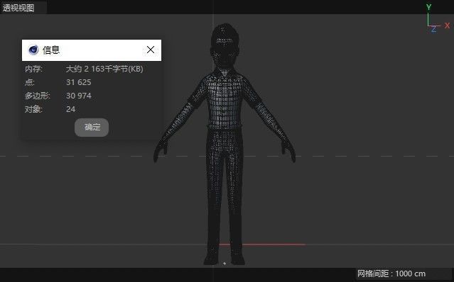This screenshot has width=454, height=282.
Task: Click the polygon count 30 974
Action: [x=78, y=96]
